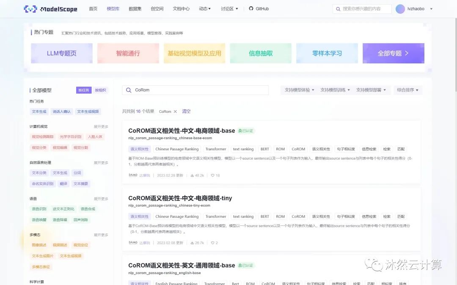Click DAMO logo on 电商领域-base card

(133, 175)
